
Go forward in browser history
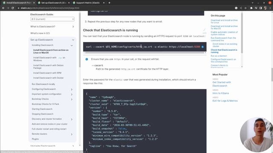[x=8, y=8]
